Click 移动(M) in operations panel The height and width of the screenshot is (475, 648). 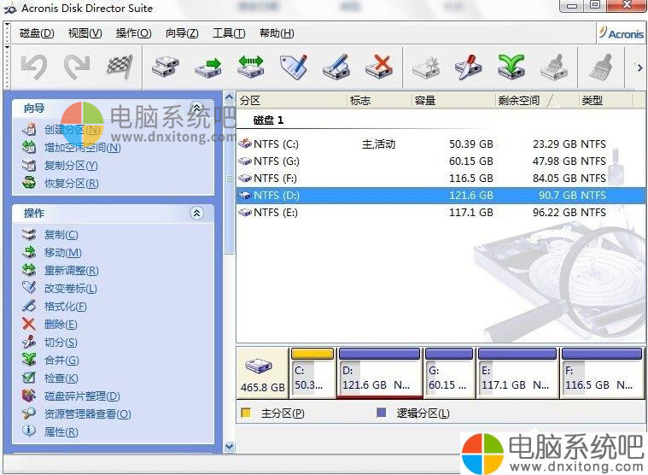(x=63, y=253)
